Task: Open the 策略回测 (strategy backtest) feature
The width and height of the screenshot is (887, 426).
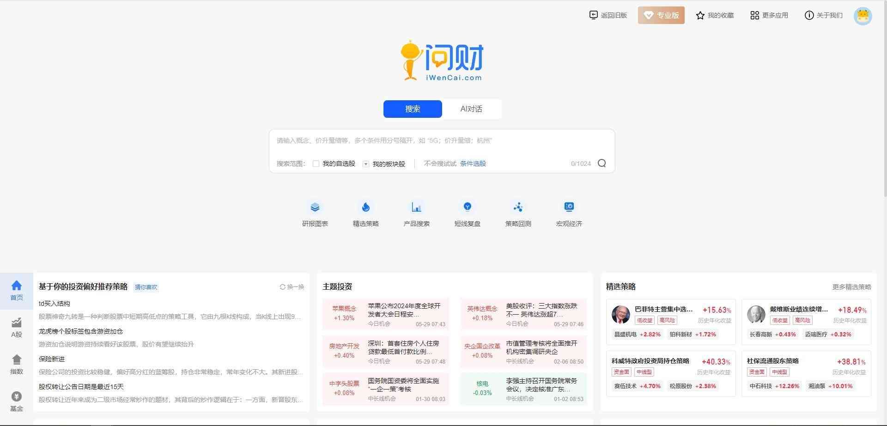Action: pos(518,213)
